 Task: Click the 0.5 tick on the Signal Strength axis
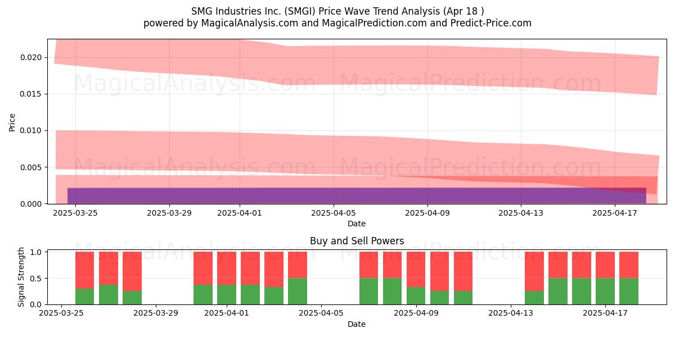tap(37, 279)
